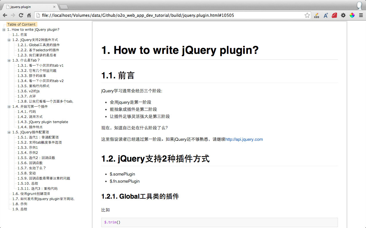This screenshot has width=366, height=228.
Task: Select 1.3.5. 重构行内样式 entry
Action: coord(33,86)
